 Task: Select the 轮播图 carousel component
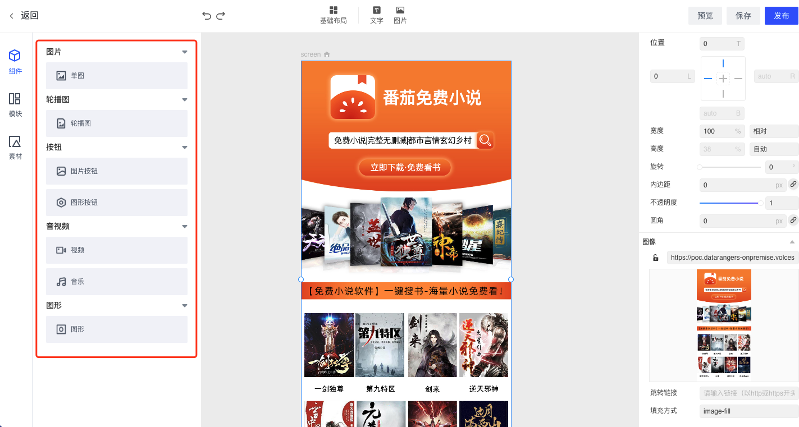click(x=117, y=123)
